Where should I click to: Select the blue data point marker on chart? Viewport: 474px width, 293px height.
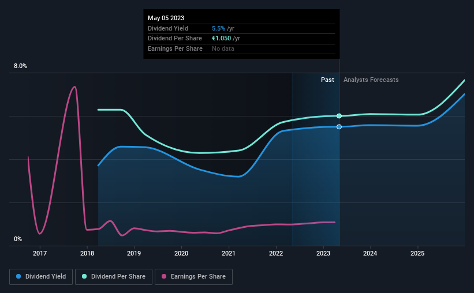point(339,127)
